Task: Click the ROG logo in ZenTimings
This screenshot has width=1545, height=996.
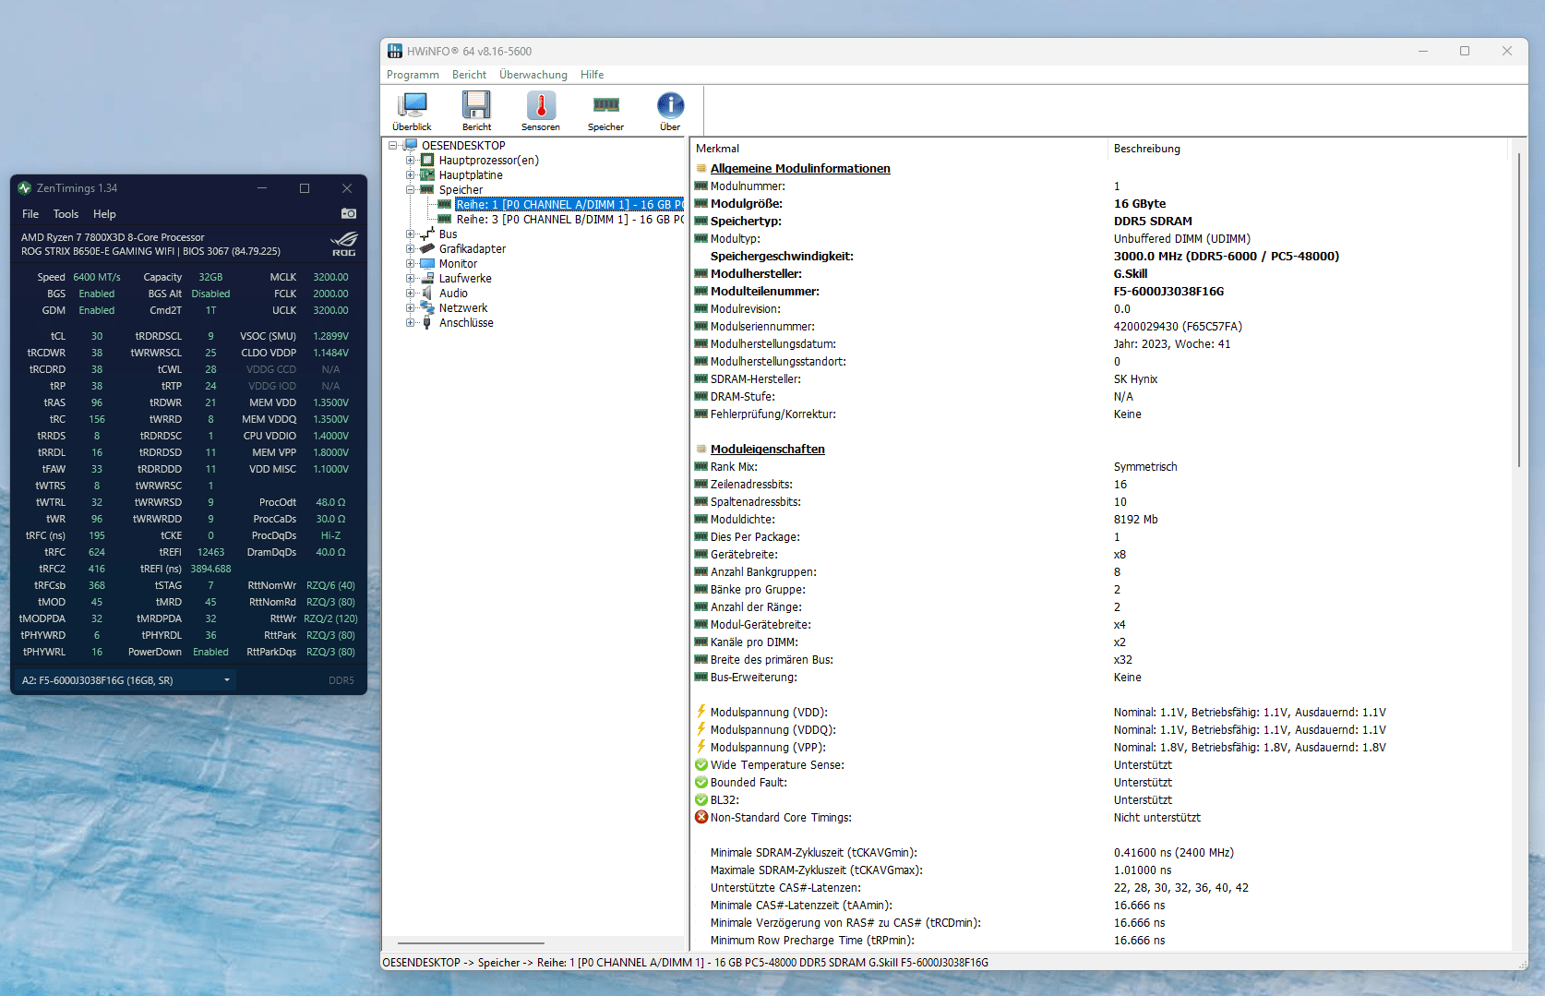Action: point(343,245)
